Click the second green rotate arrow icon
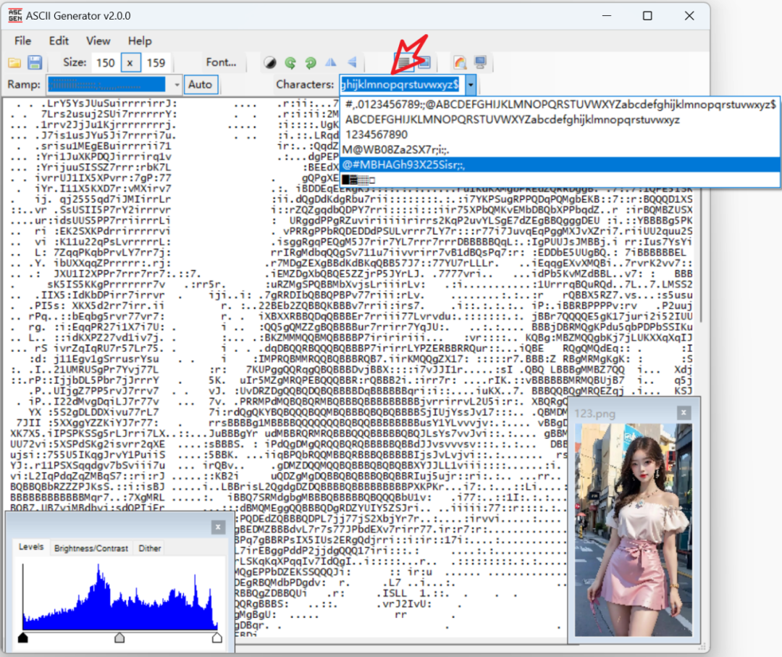This screenshot has height=657, width=782. click(x=310, y=63)
